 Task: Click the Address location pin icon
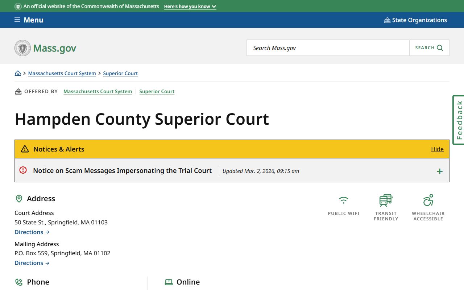[19, 199]
